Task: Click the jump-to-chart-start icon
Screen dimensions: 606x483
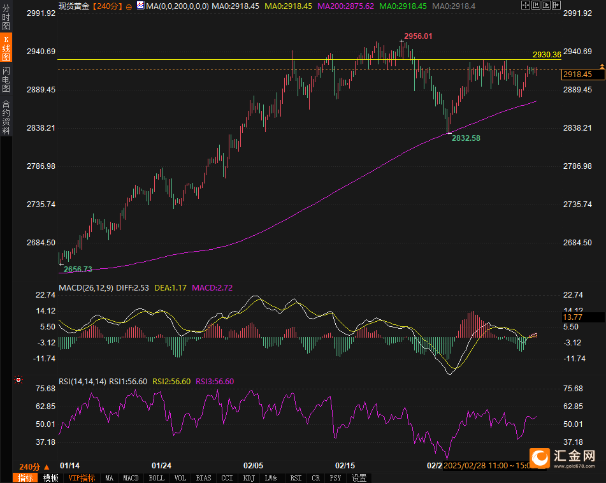Action: pyautogui.click(x=536, y=5)
